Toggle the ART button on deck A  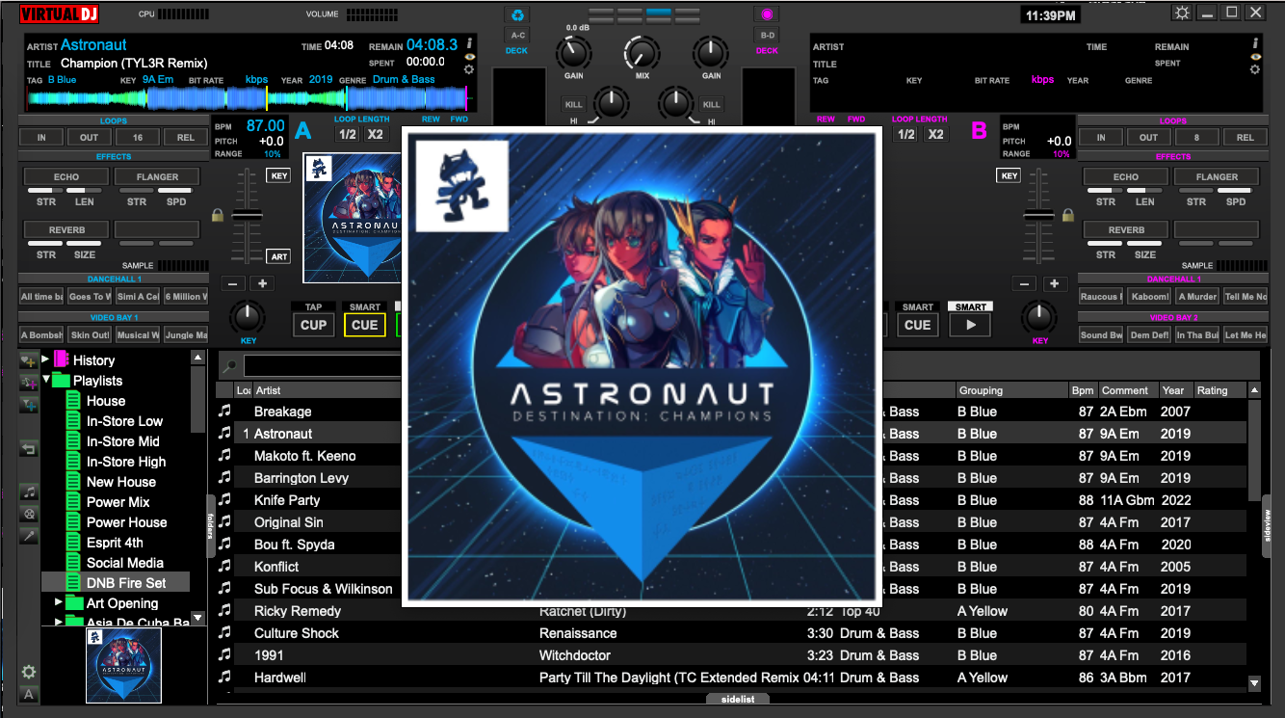coord(278,256)
